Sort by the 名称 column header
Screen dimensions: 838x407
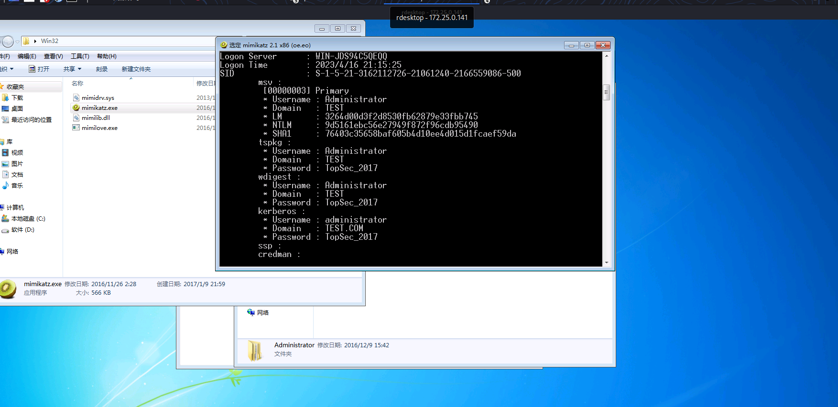77,83
